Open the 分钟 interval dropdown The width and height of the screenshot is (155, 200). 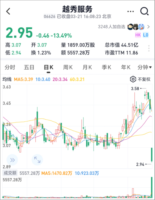coord(145,67)
